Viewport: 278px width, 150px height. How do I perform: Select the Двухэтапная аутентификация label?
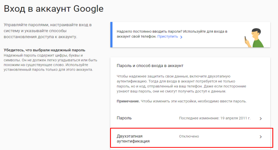tap(133, 138)
